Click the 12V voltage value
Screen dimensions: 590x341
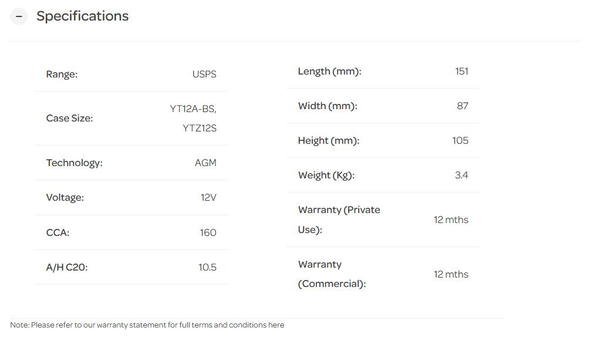pos(208,197)
